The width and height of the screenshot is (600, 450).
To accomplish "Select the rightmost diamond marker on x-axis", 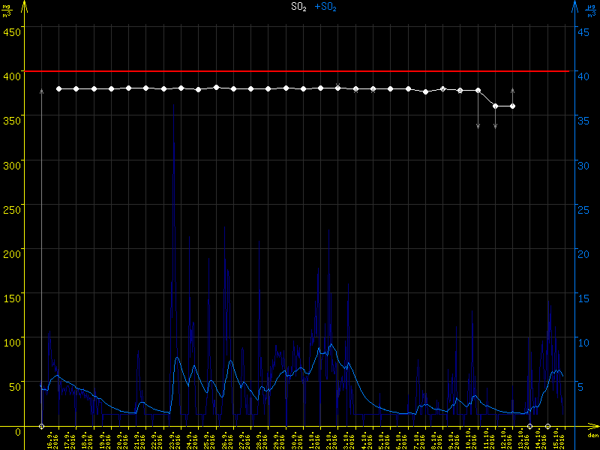I will [x=548, y=426].
